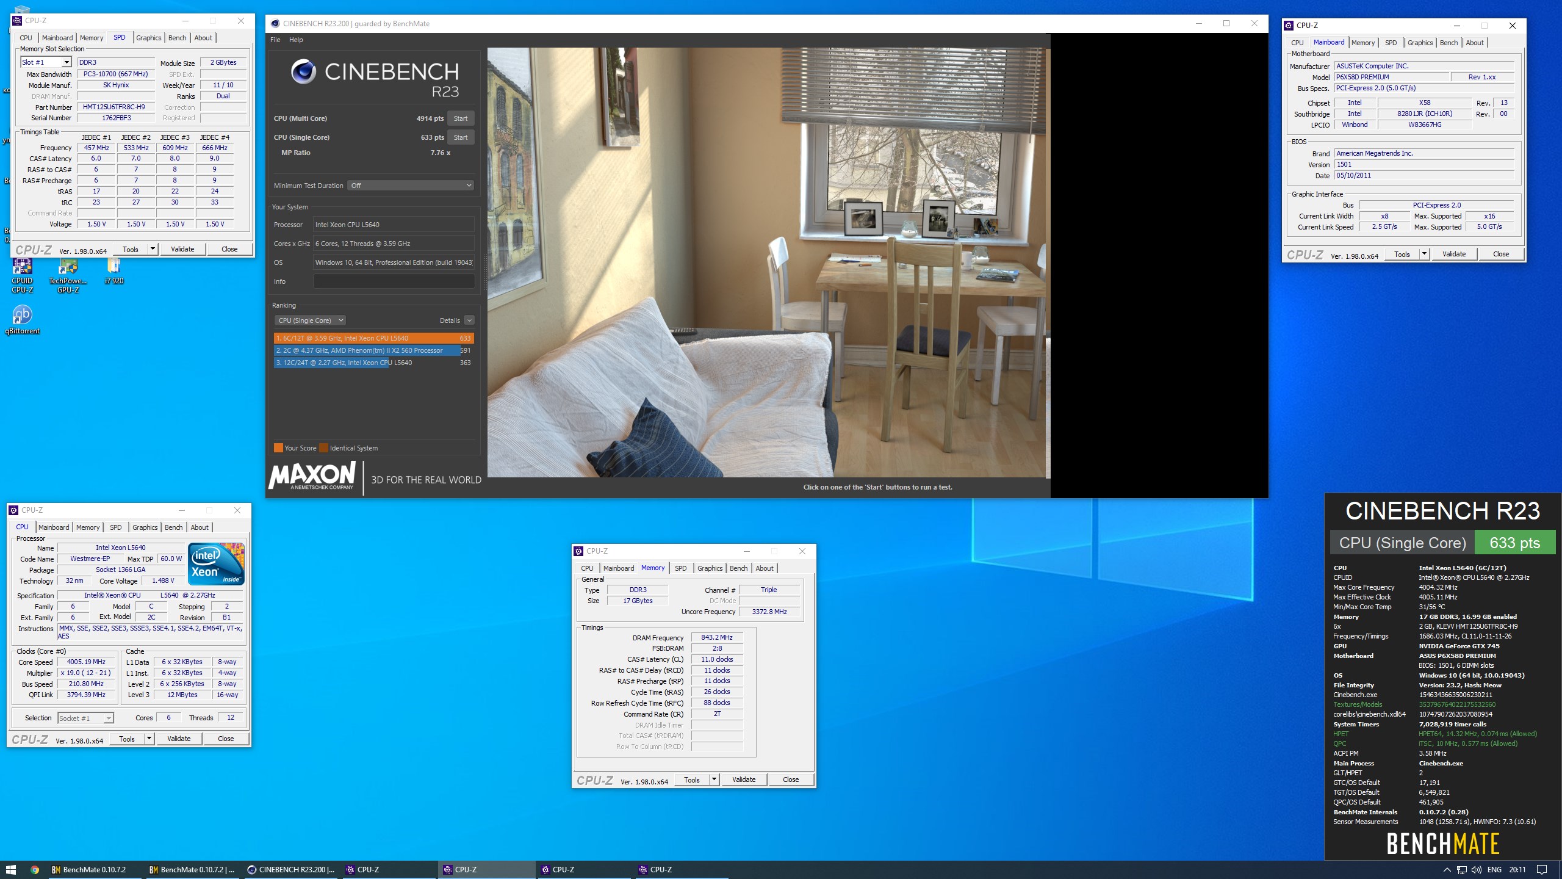
Task: Click the CPU-Z icon in the SPD window title bar
Action: pyautogui.click(x=18, y=21)
